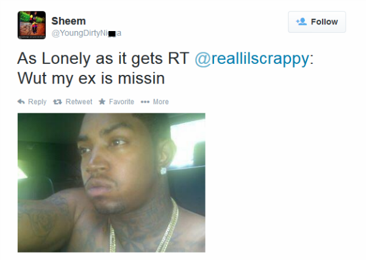Click the Reply arrow icon
Image resolution: width=366 pixels, height=260 pixels.
21,102
